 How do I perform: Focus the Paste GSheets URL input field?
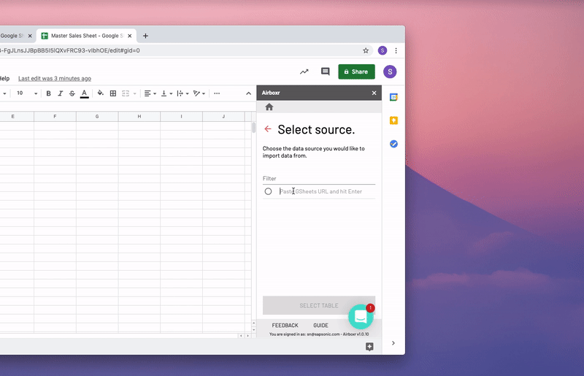[327, 191]
